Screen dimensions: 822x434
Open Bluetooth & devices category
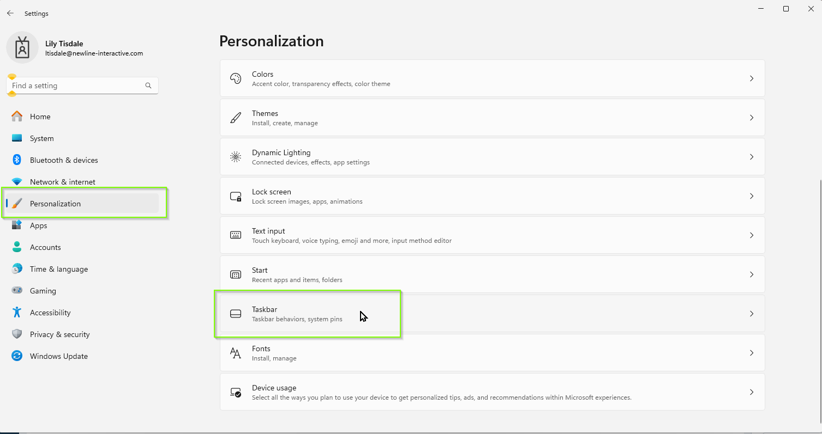pyautogui.click(x=82, y=160)
